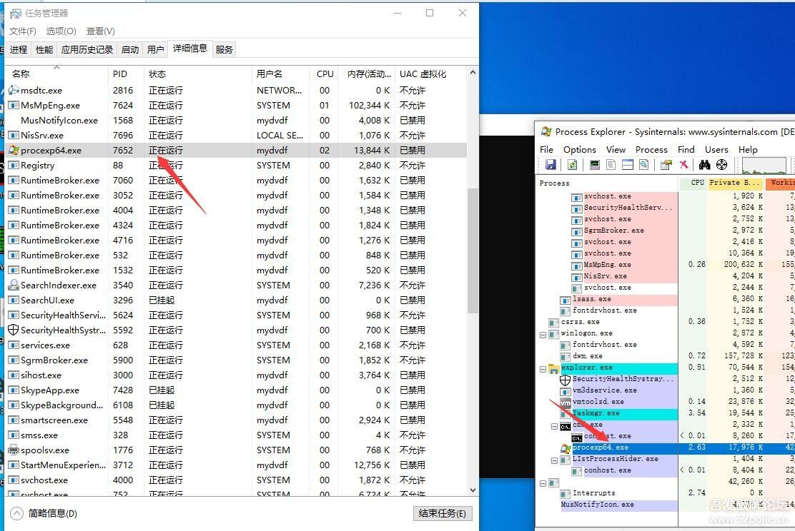
Task: Select the Registry row in Task Manager
Action: coord(236,166)
